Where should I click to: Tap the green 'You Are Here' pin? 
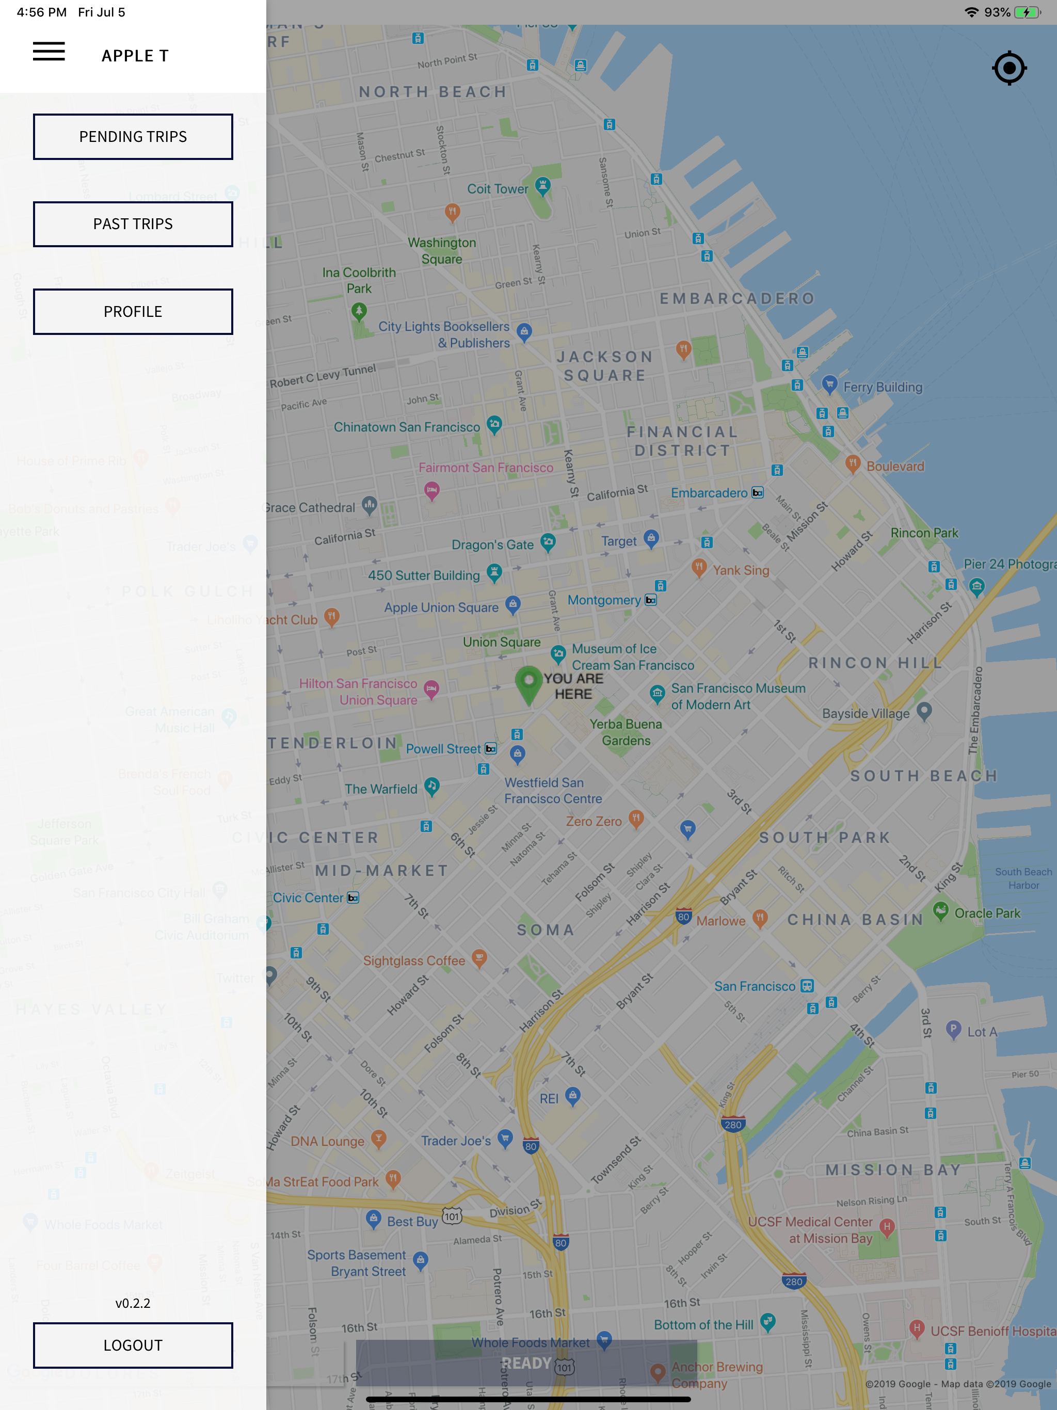528,684
